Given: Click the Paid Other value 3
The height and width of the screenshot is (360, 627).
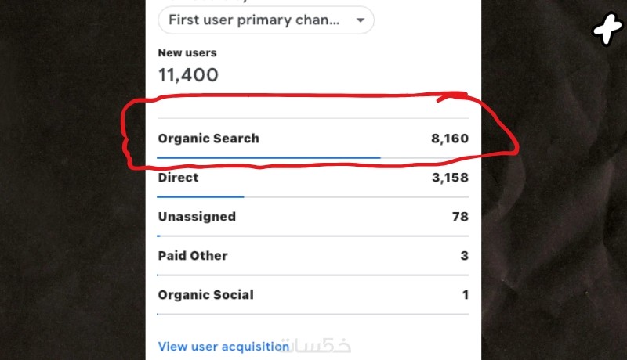Looking at the screenshot, I should [x=465, y=255].
